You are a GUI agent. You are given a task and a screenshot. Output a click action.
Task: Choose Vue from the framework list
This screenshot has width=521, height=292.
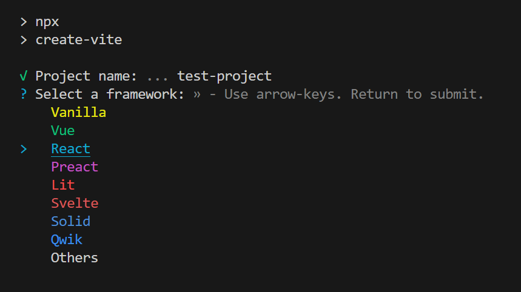point(62,131)
